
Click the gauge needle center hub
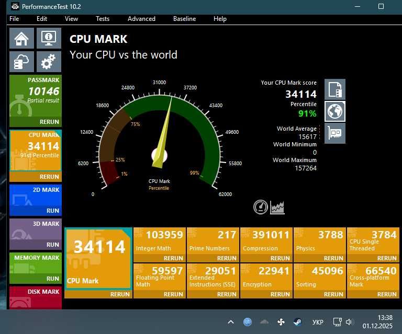point(159,155)
